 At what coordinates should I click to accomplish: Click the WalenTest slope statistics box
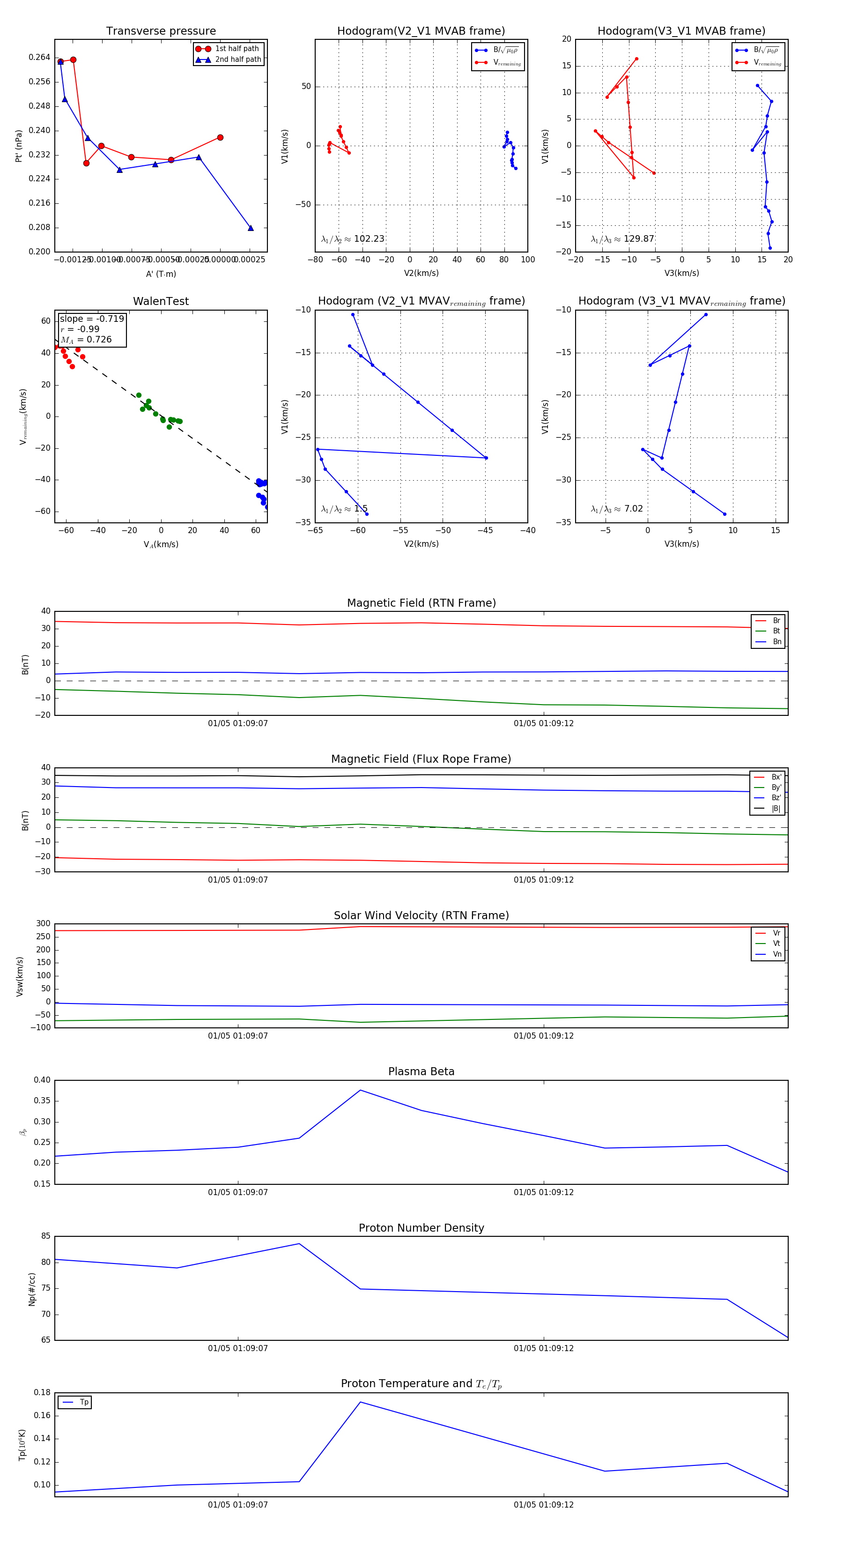pyautogui.click(x=92, y=329)
